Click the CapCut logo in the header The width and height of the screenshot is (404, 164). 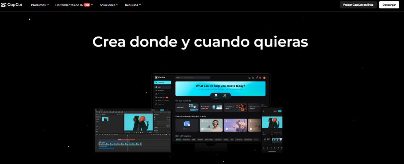click(12, 5)
